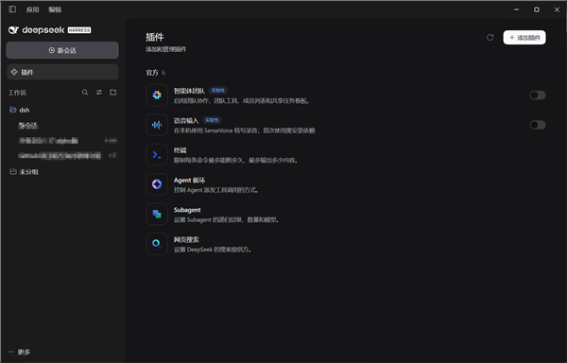This screenshot has width=567, height=363.
Task: Click the 实验性 badge next to 语音输入
Action: click(212, 120)
